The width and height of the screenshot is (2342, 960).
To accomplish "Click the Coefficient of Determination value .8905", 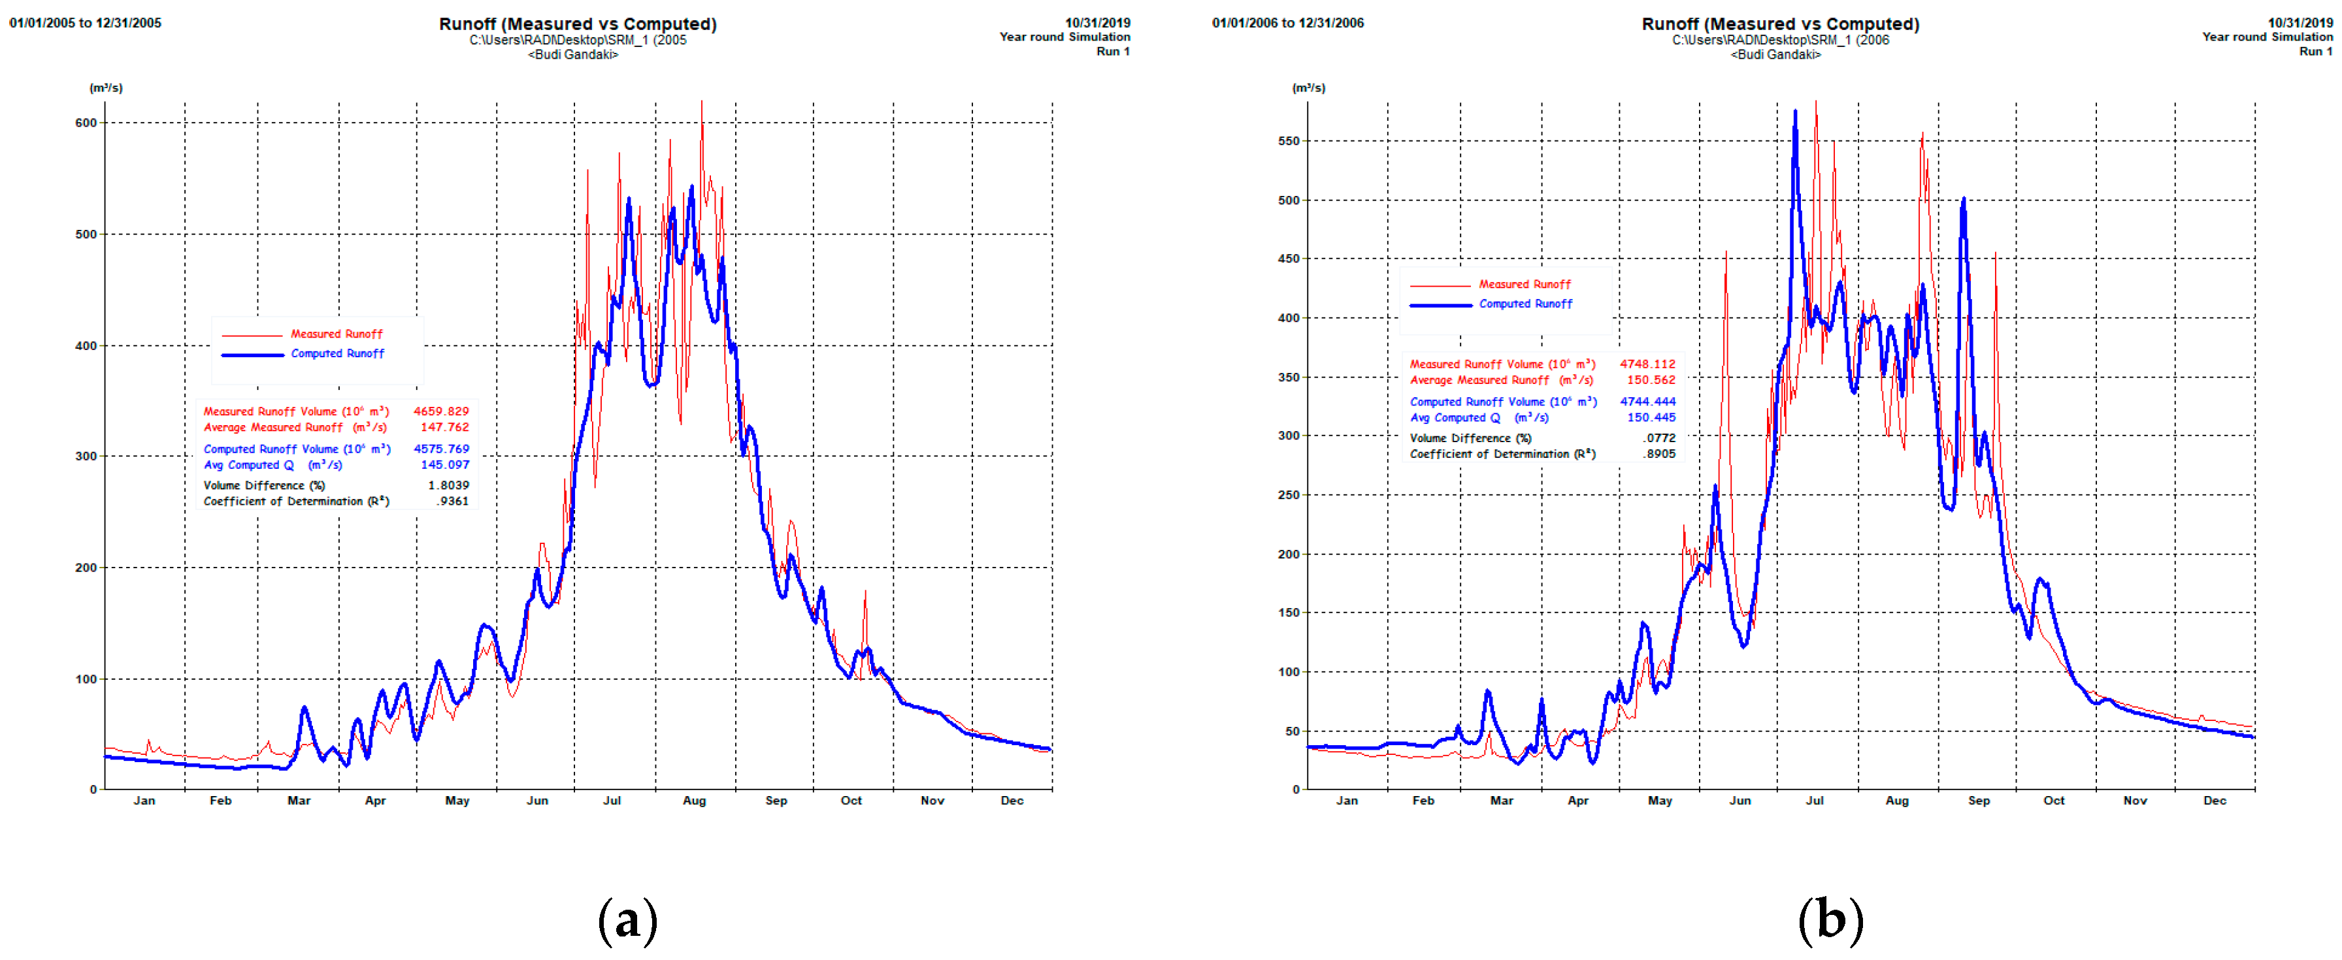I will pos(1659,453).
